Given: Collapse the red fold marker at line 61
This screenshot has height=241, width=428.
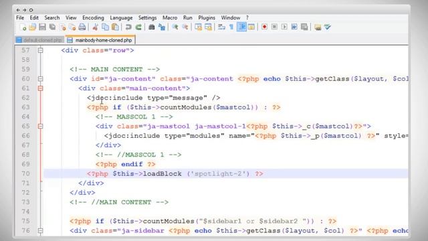Looking at the screenshot, I should coord(40,88).
